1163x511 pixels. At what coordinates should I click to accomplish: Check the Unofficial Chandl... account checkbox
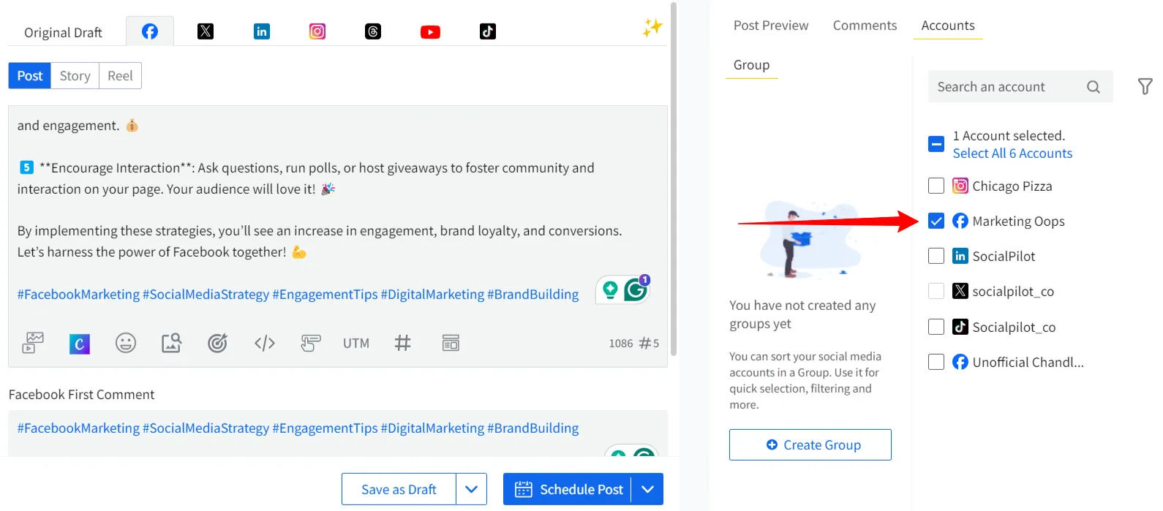[936, 362]
